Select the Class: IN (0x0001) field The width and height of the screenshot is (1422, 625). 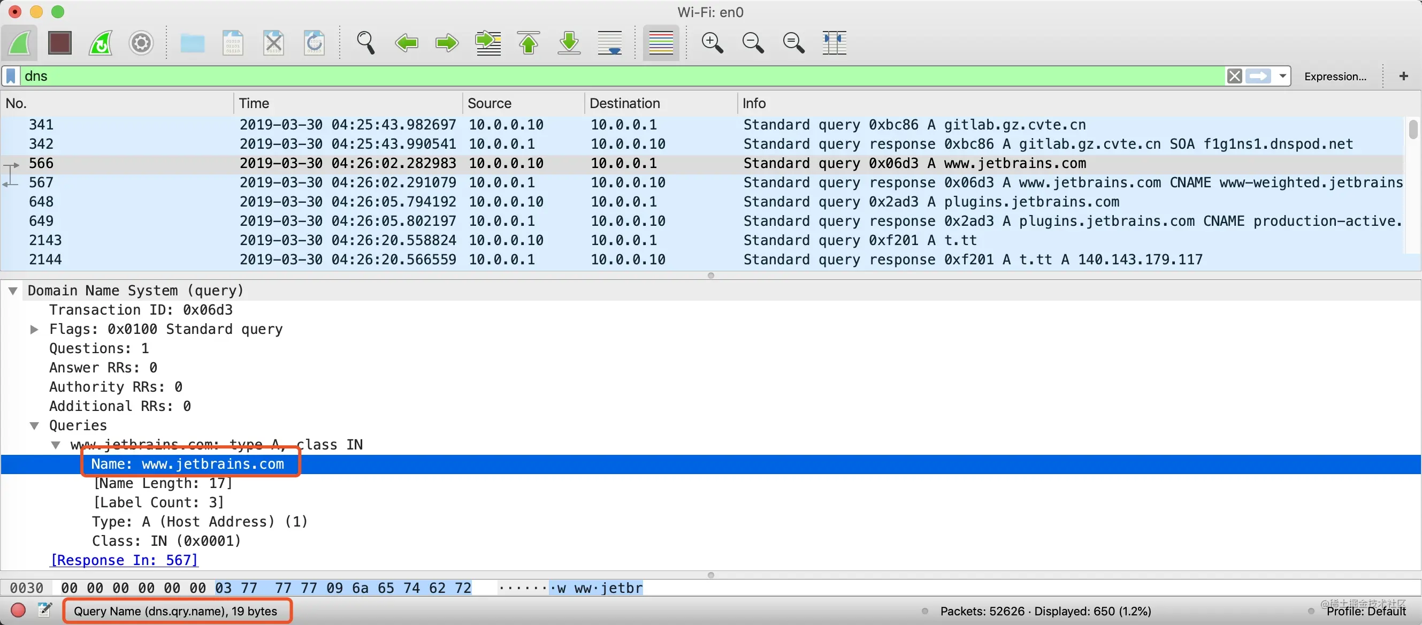167,542
